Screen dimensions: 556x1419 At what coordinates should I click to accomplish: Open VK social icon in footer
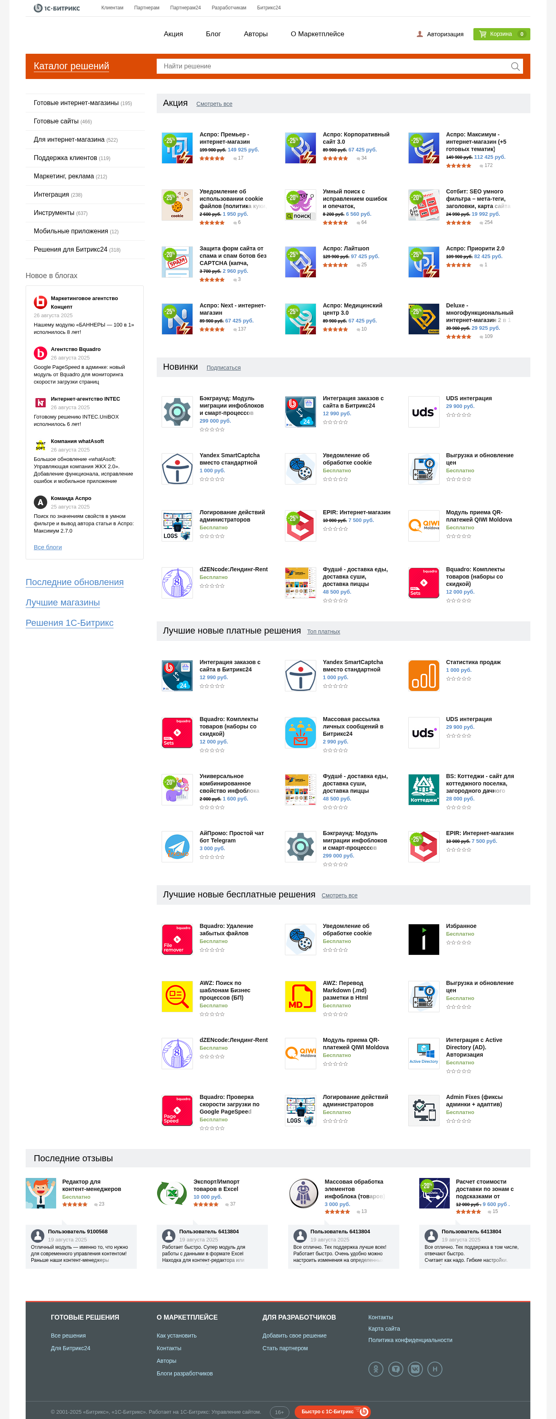point(416,1369)
